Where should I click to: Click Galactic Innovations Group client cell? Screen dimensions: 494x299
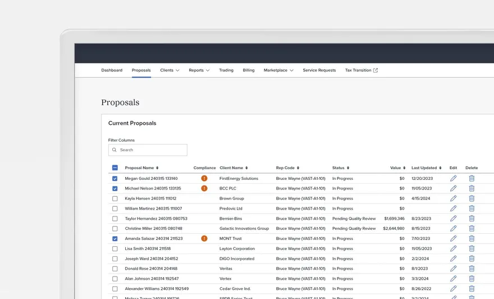click(x=244, y=229)
